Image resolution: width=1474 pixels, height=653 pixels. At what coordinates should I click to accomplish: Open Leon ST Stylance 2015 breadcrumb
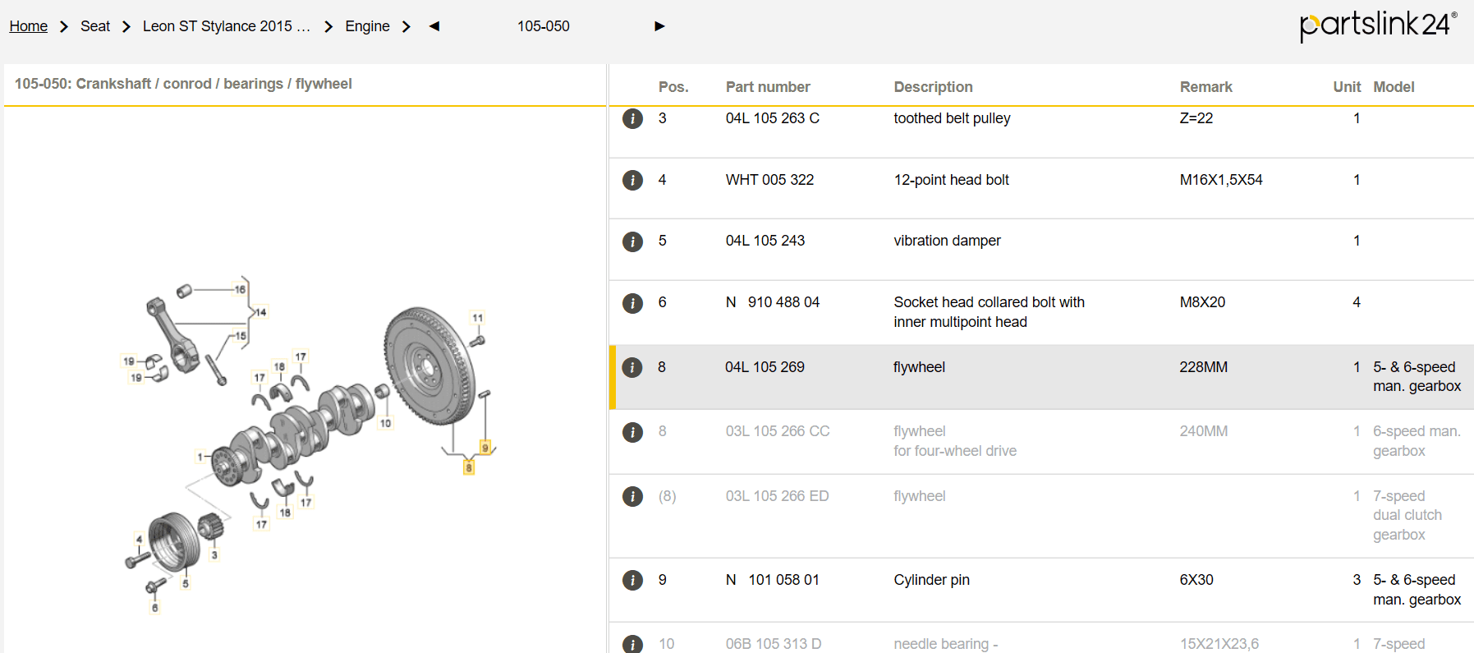tap(226, 26)
